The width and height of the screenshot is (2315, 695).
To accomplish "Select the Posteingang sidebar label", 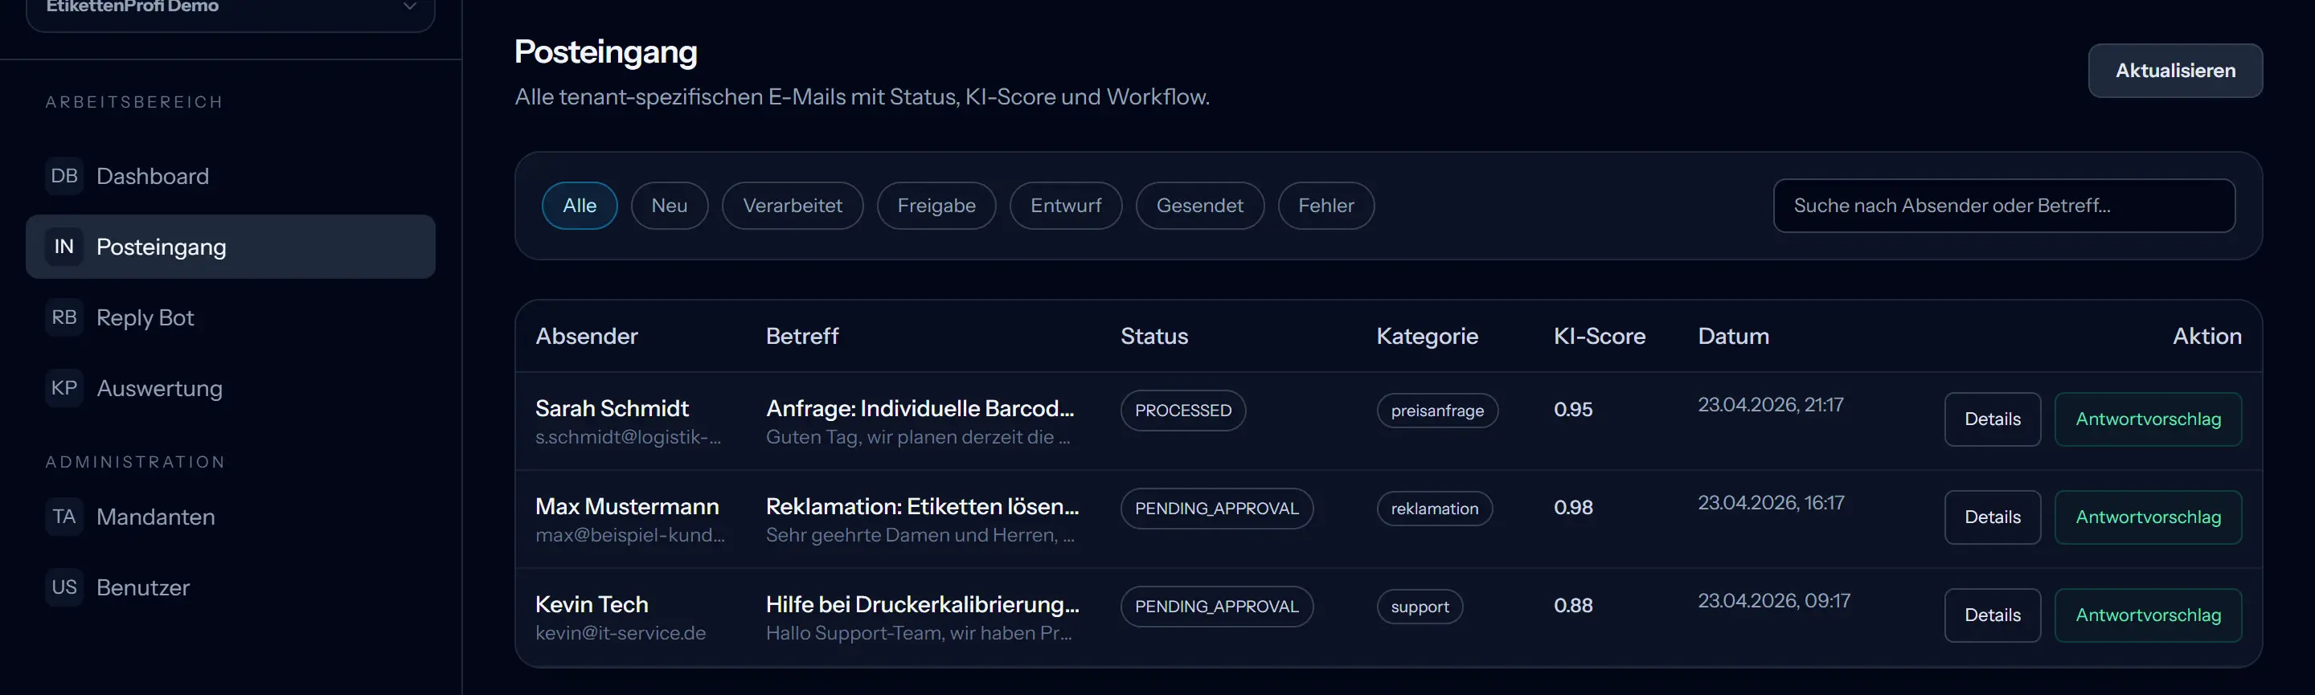I will (x=161, y=247).
